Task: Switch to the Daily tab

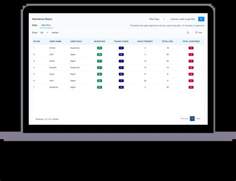Action: point(34,25)
